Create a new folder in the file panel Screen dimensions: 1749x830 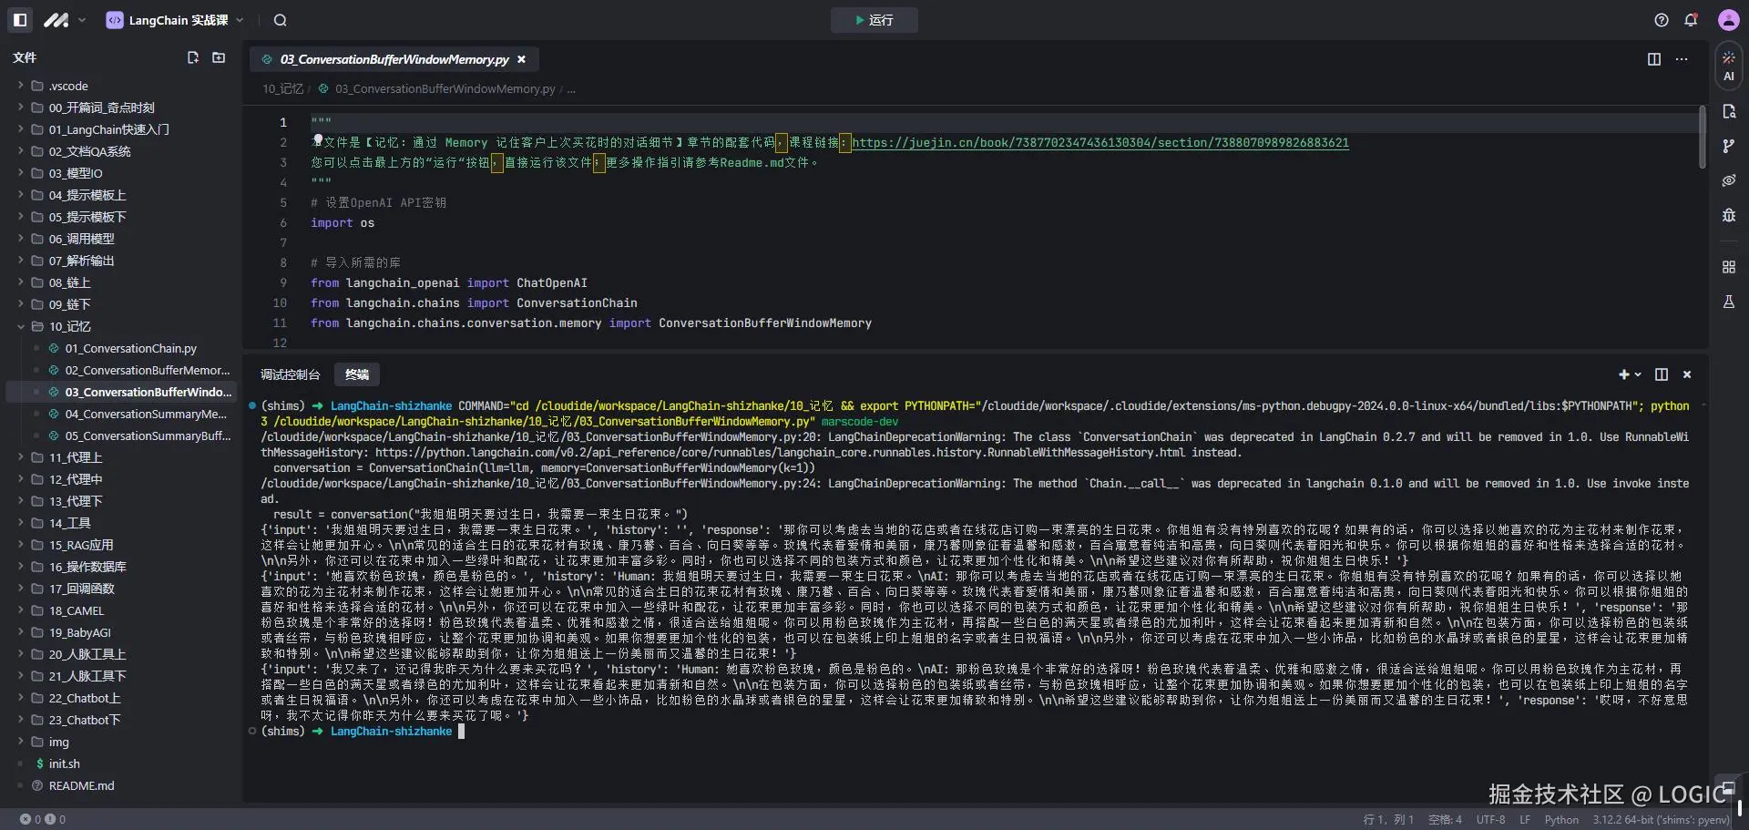click(219, 57)
